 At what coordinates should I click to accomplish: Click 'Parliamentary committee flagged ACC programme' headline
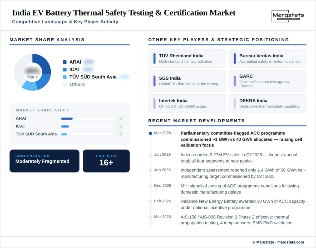pyautogui.click(x=241, y=139)
